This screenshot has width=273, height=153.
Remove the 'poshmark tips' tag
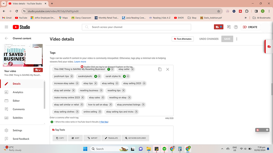click(x=72, y=76)
